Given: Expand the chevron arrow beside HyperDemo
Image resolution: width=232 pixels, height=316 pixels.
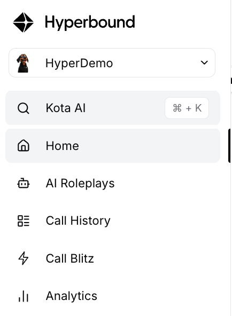Looking at the screenshot, I should point(204,62).
